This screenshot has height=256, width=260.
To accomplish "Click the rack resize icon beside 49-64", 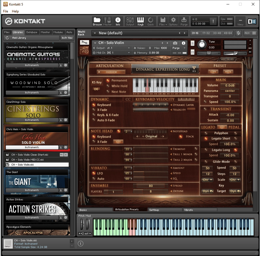I will click(x=238, y=33).
